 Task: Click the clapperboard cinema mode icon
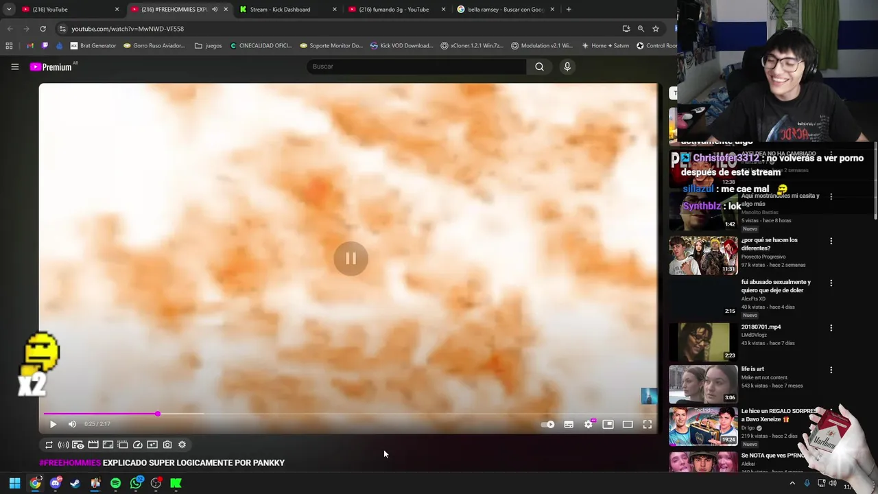(93, 445)
